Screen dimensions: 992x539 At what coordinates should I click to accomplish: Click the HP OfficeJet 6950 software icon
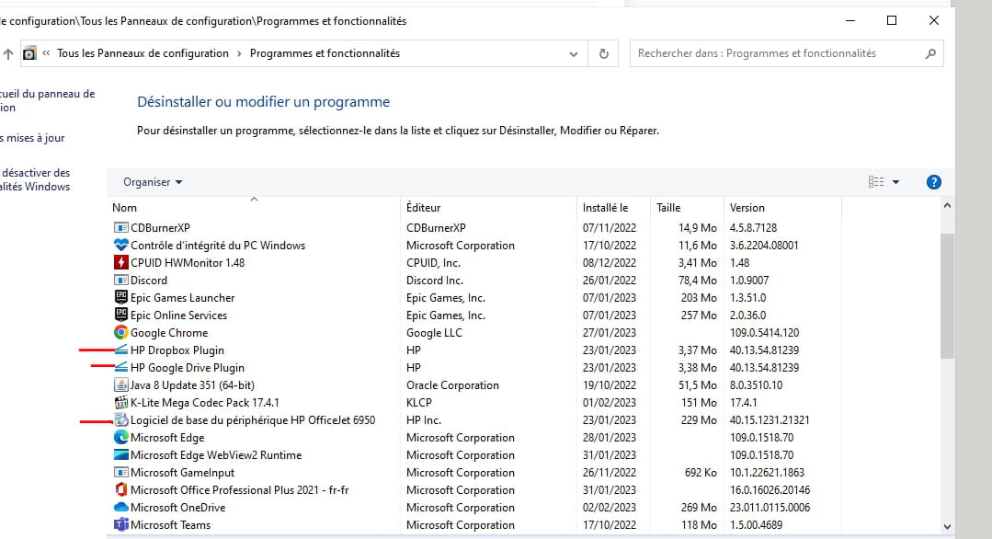tap(120, 419)
